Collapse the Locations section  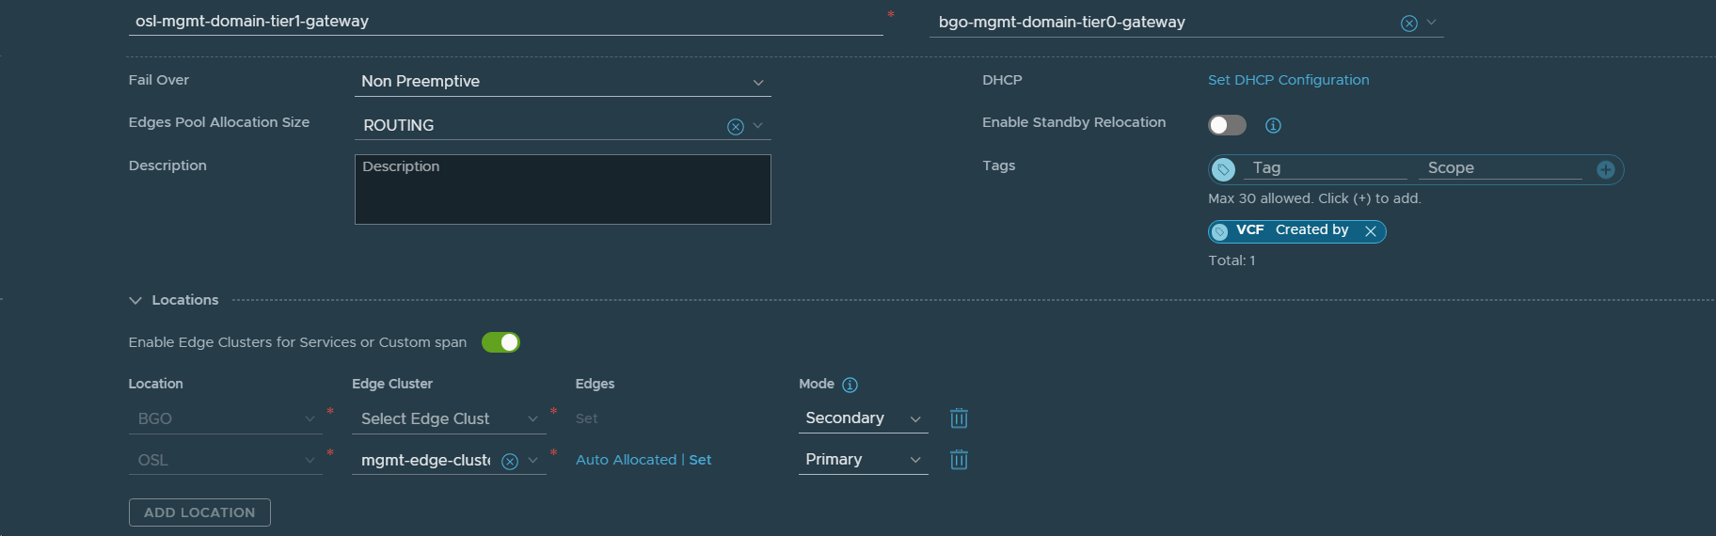[x=135, y=300]
